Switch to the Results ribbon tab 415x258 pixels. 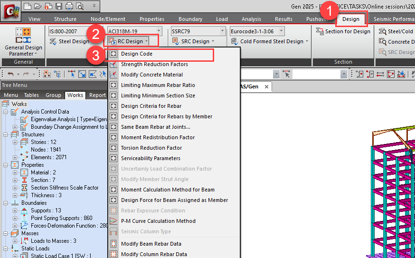[x=283, y=19]
